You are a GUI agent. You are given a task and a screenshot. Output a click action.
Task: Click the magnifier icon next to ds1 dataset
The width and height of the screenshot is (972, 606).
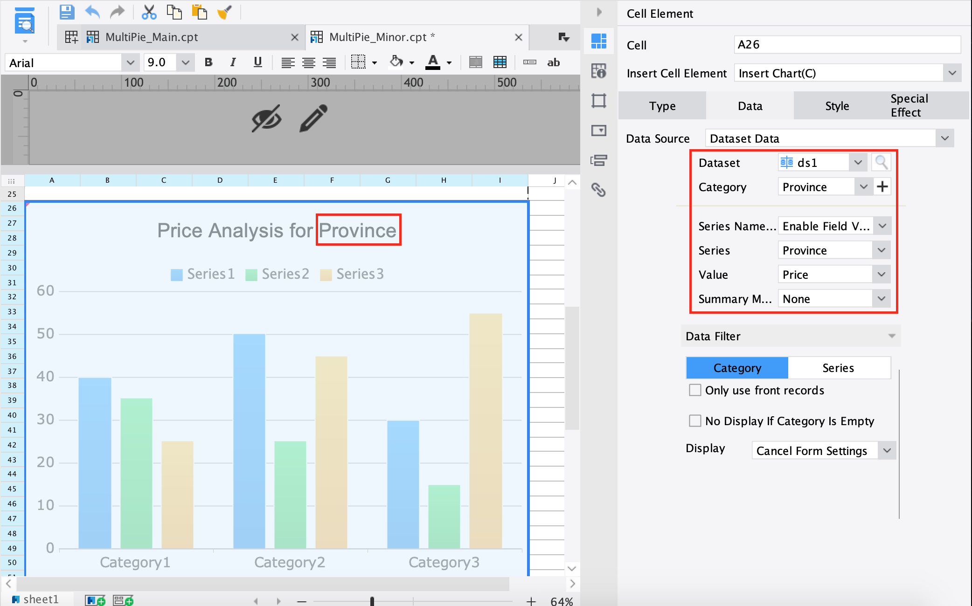[881, 162]
